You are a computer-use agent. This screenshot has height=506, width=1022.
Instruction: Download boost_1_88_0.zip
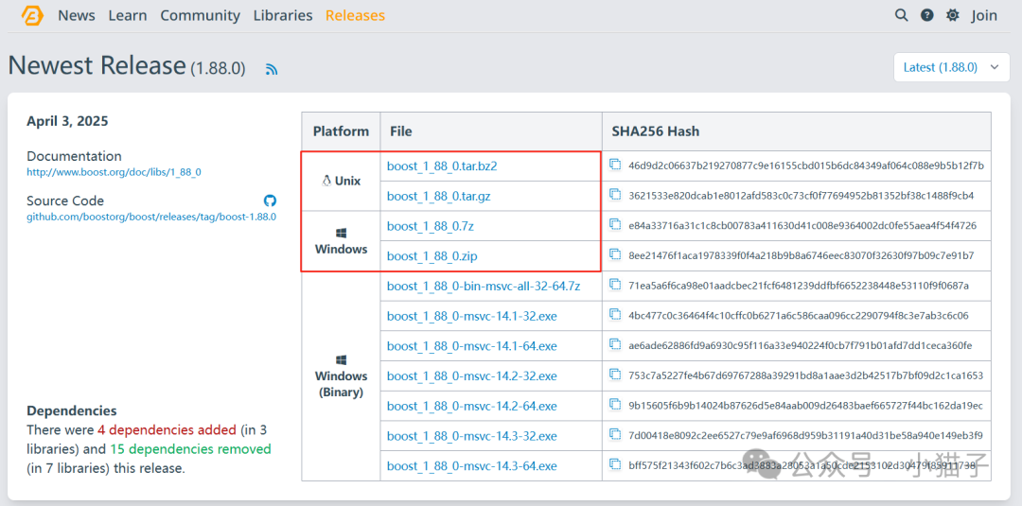(x=432, y=256)
